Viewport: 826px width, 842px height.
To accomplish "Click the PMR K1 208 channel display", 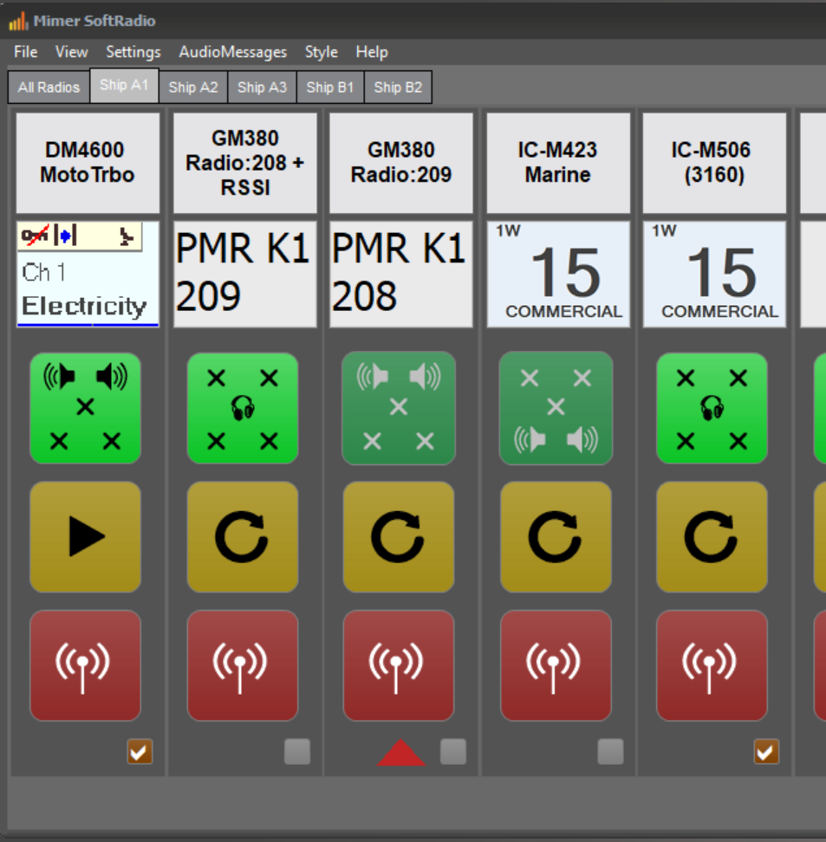I will click(x=401, y=275).
